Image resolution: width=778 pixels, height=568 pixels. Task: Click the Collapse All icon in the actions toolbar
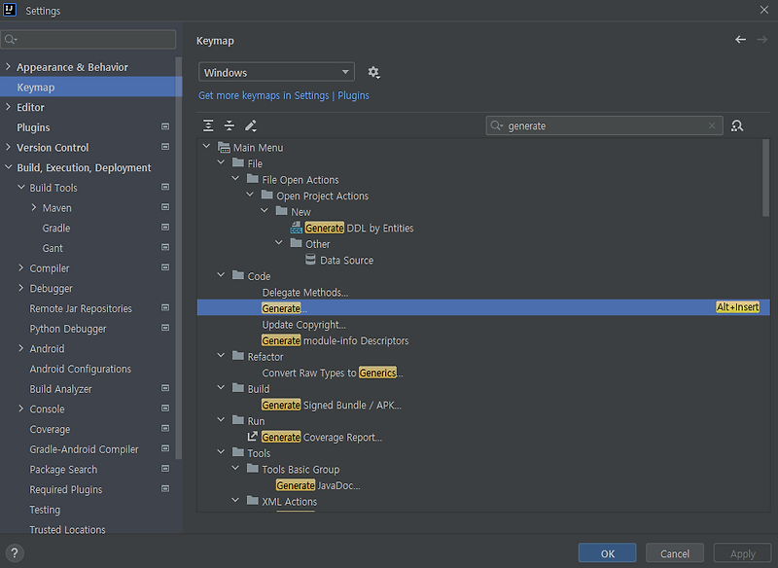click(230, 124)
